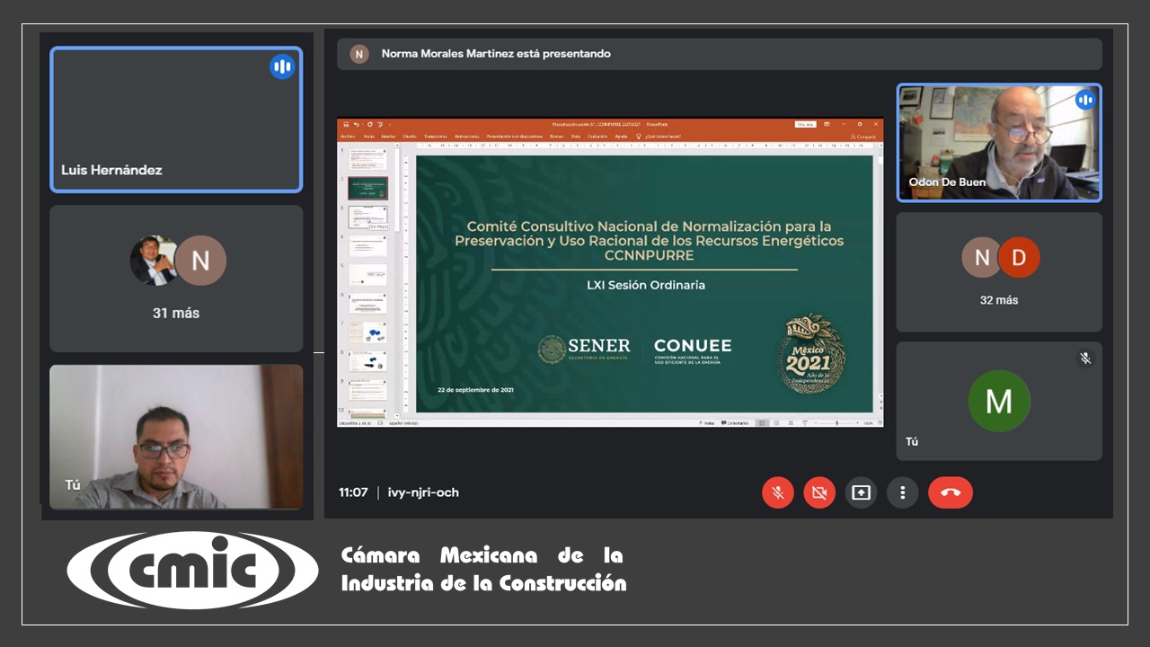
Task: Click Save icon in quick access toolbar
Action: tap(346, 125)
